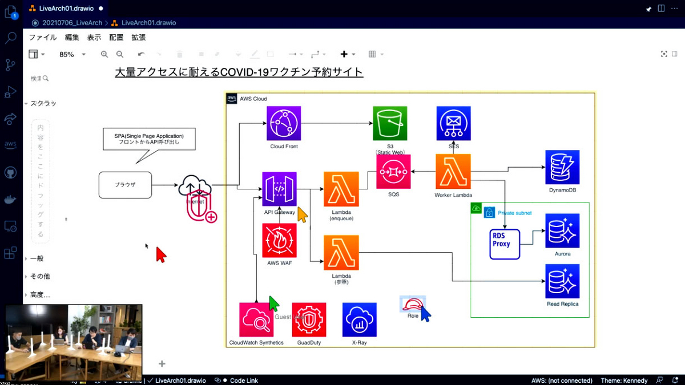Toggle fullscreen icon at toolbar right

pos(664,54)
